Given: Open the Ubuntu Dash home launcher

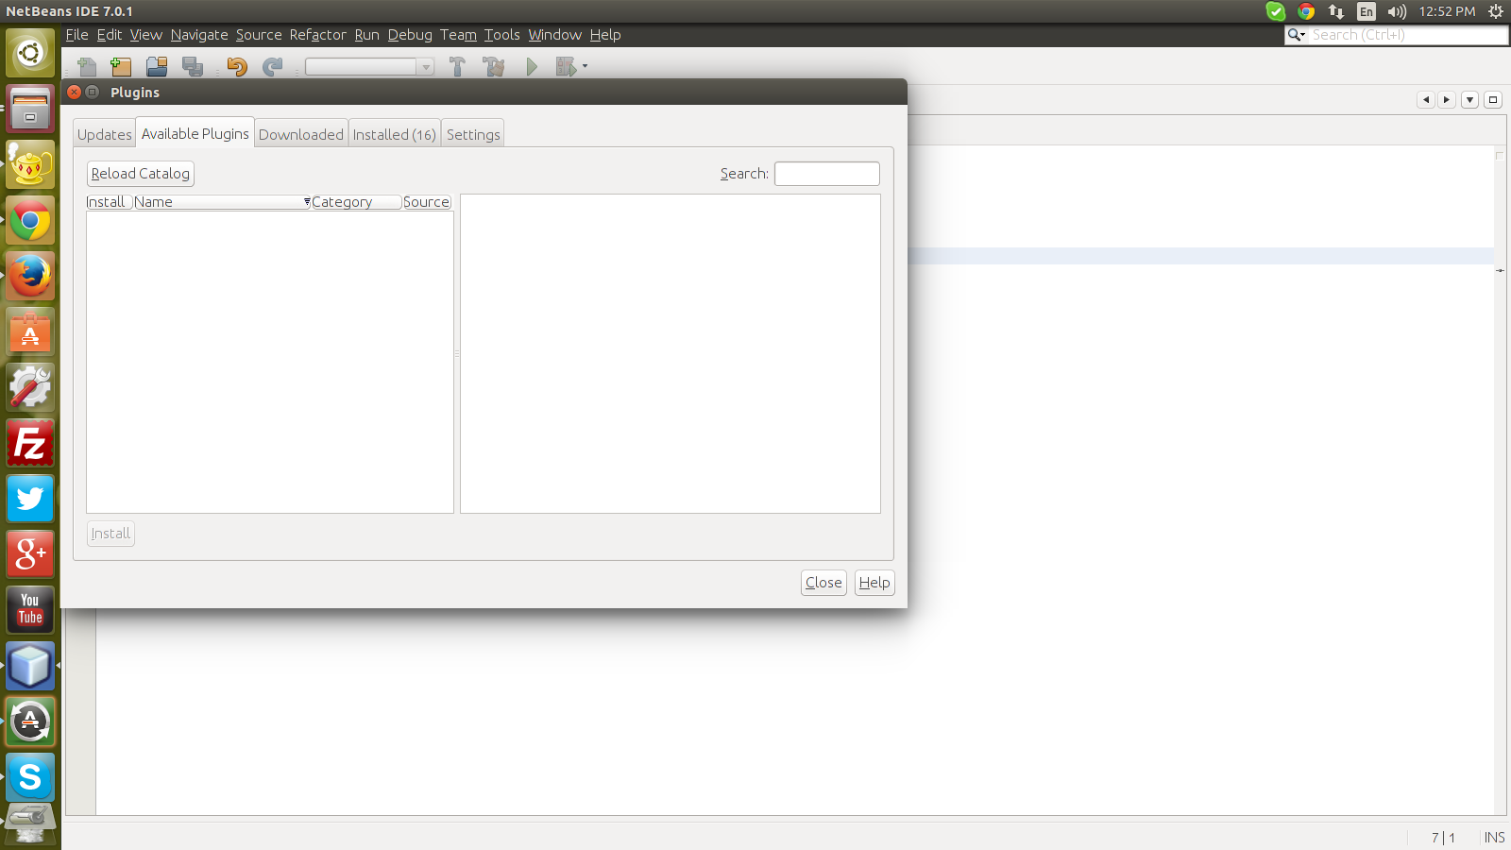Looking at the screenshot, I should tap(30, 53).
